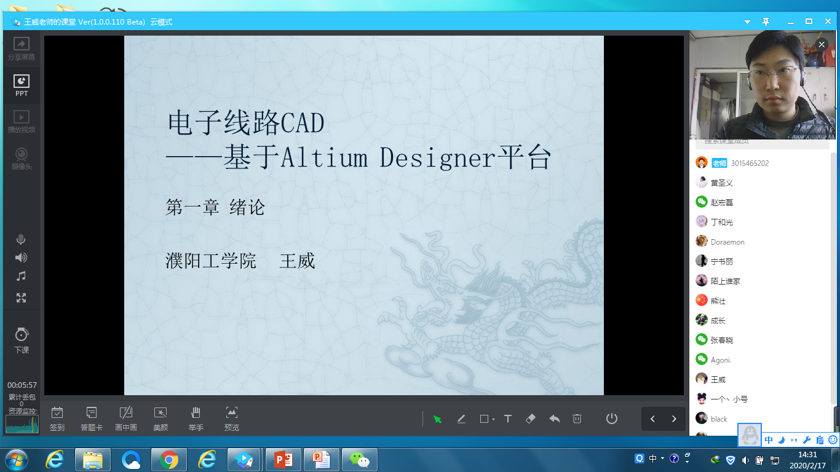Image resolution: width=840 pixels, height=472 pixels.
Task: Open WeChat from taskbar
Action: [x=360, y=459]
